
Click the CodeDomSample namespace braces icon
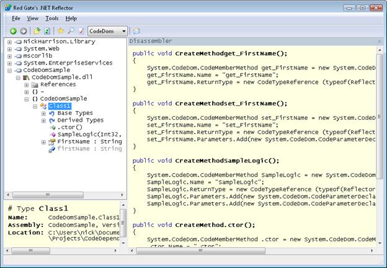(35, 99)
